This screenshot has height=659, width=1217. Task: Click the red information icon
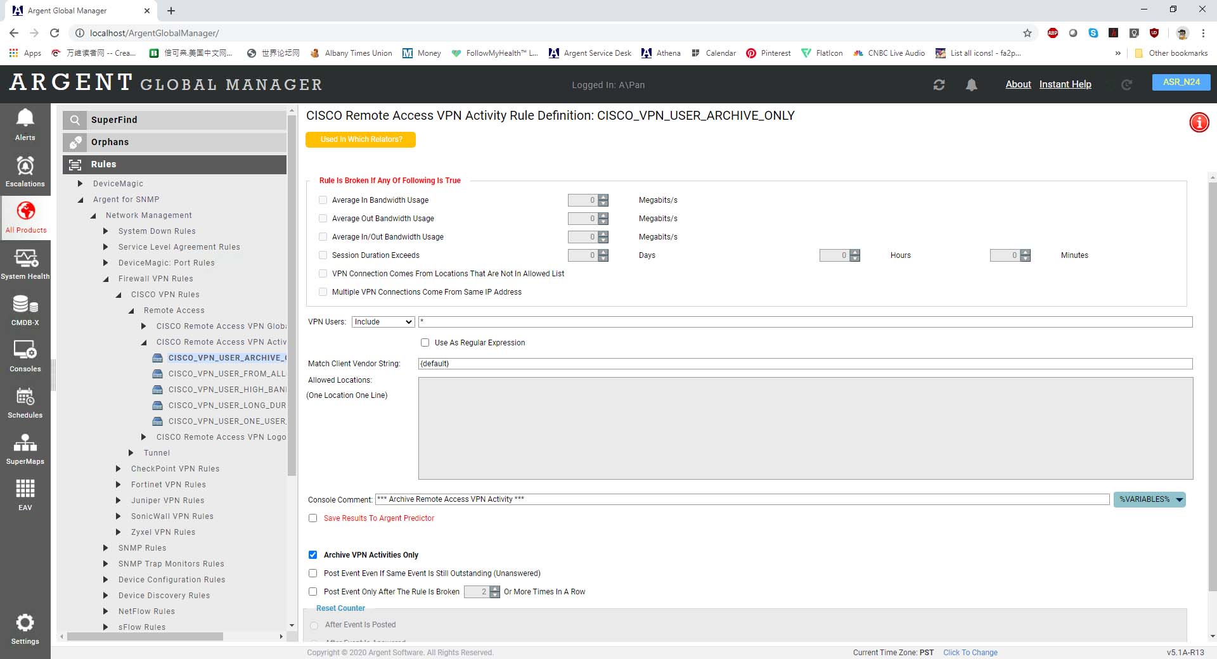[1199, 122]
